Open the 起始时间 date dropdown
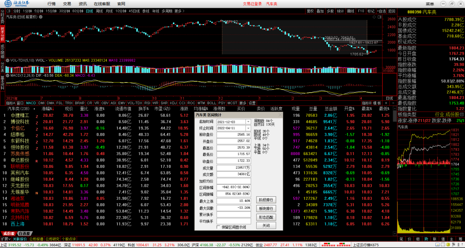This screenshot has height=248, width=465. [248, 122]
